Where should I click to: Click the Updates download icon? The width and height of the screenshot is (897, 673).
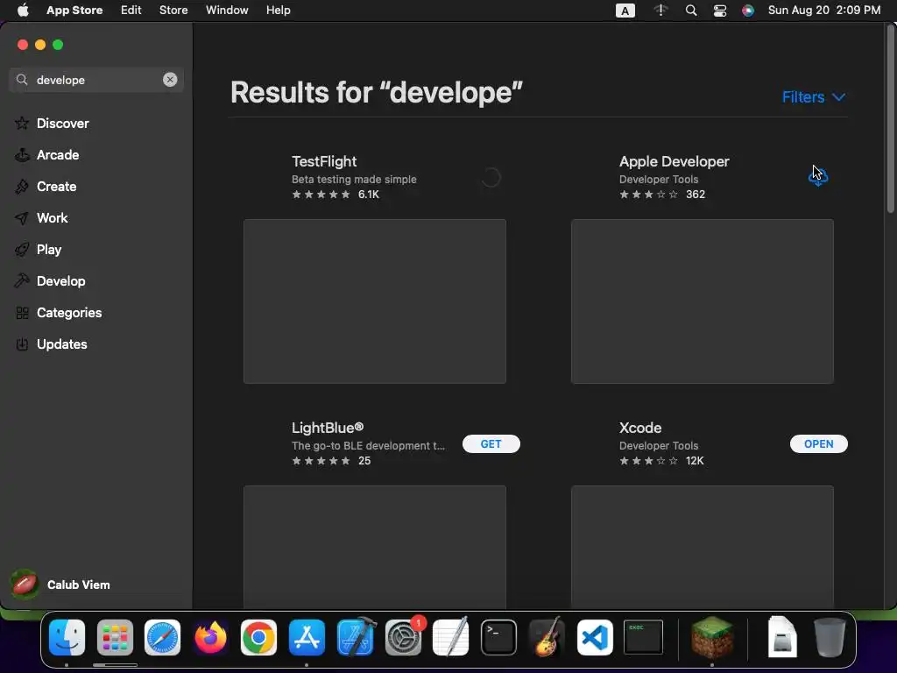[22, 344]
